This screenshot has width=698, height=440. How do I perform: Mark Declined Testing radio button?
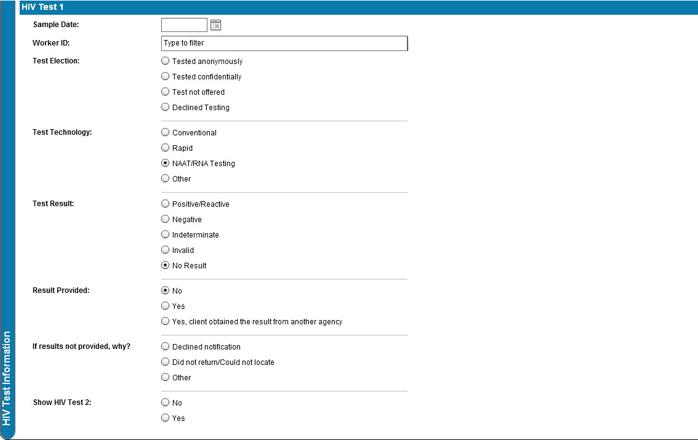[x=165, y=107]
